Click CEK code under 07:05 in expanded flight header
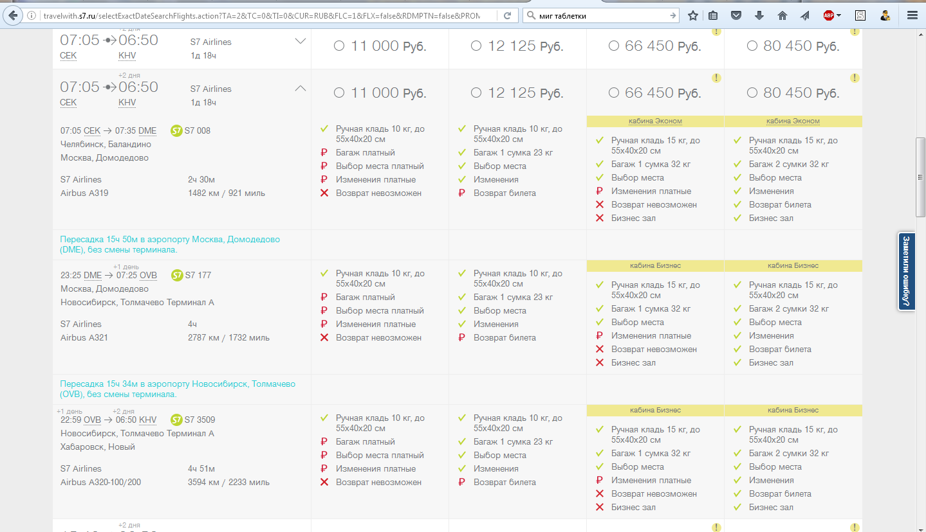Viewport: 926px width, 532px height. (68, 102)
